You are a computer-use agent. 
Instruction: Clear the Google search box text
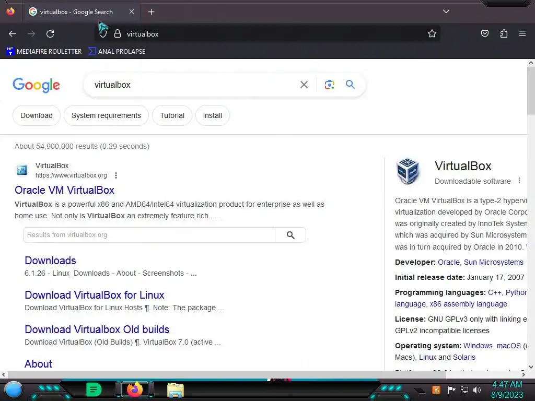click(304, 85)
